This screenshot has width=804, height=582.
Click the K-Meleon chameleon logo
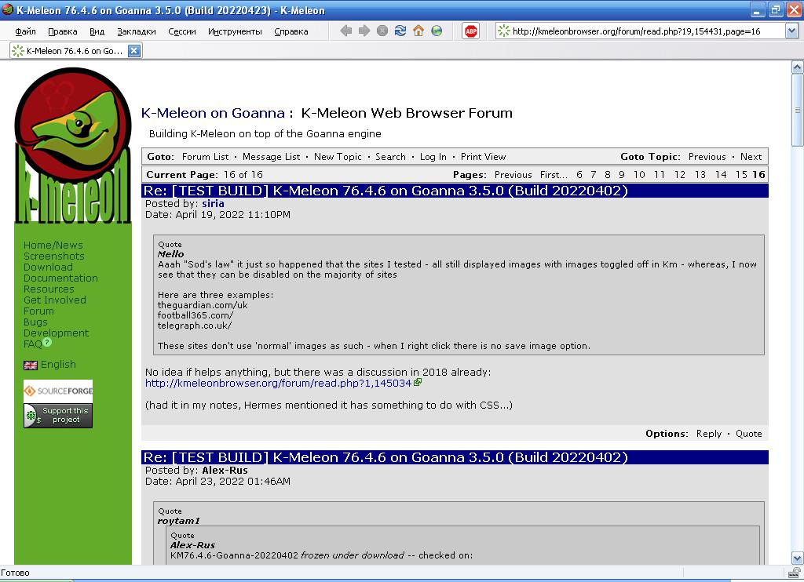tap(73, 146)
